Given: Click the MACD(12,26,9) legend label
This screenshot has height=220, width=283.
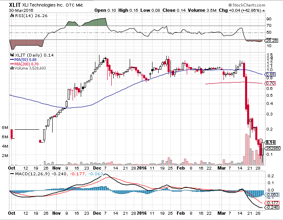Looking at the screenshot, I should click(x=33, y=174).
